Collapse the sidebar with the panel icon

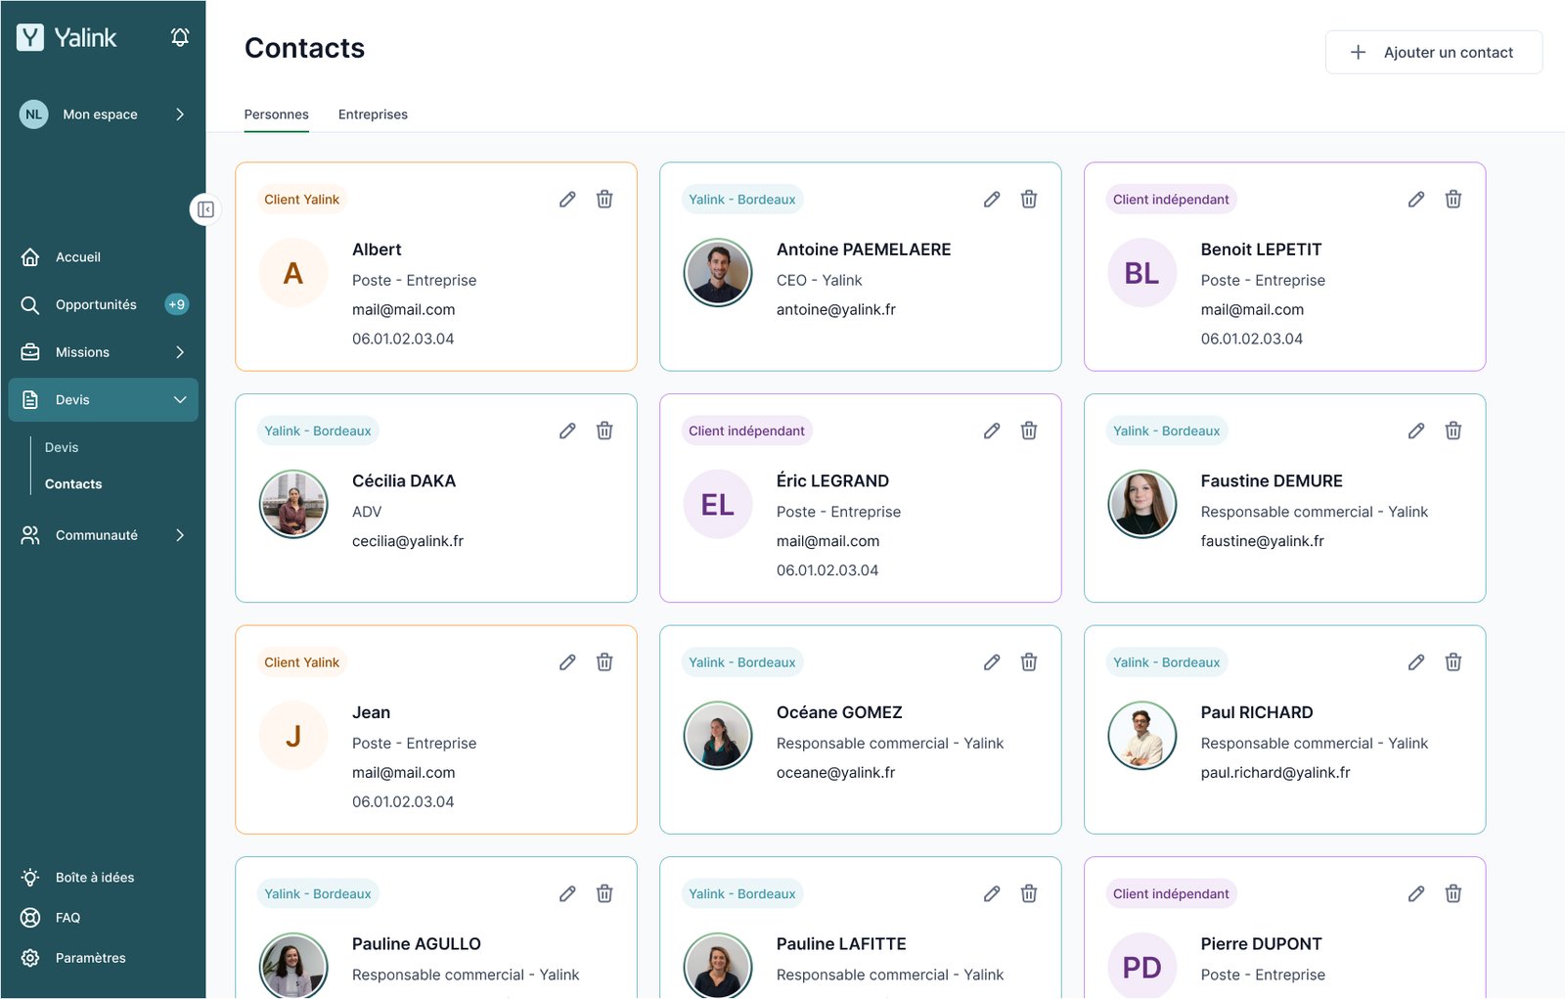click(205, 209)
